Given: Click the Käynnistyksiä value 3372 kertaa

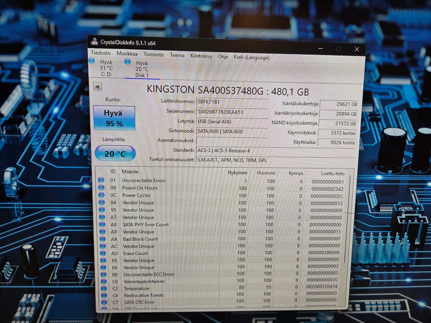Looking at the screenshot, I should coord(337,133).
